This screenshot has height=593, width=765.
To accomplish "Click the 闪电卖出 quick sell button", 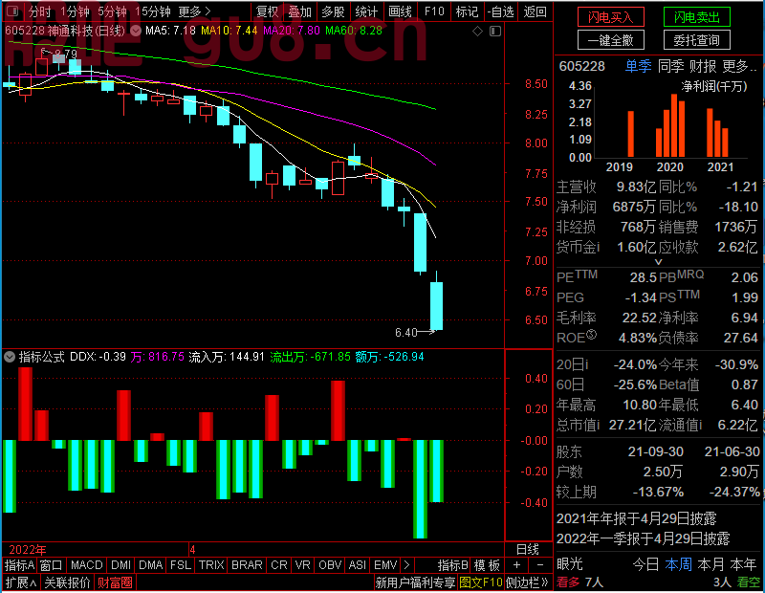I will [697, 17].
